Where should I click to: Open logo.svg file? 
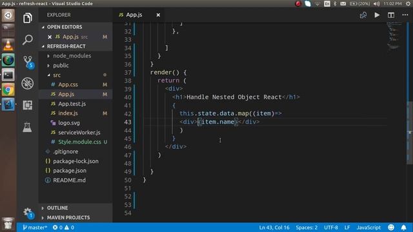pyautogui.click(x=76, y=123)
